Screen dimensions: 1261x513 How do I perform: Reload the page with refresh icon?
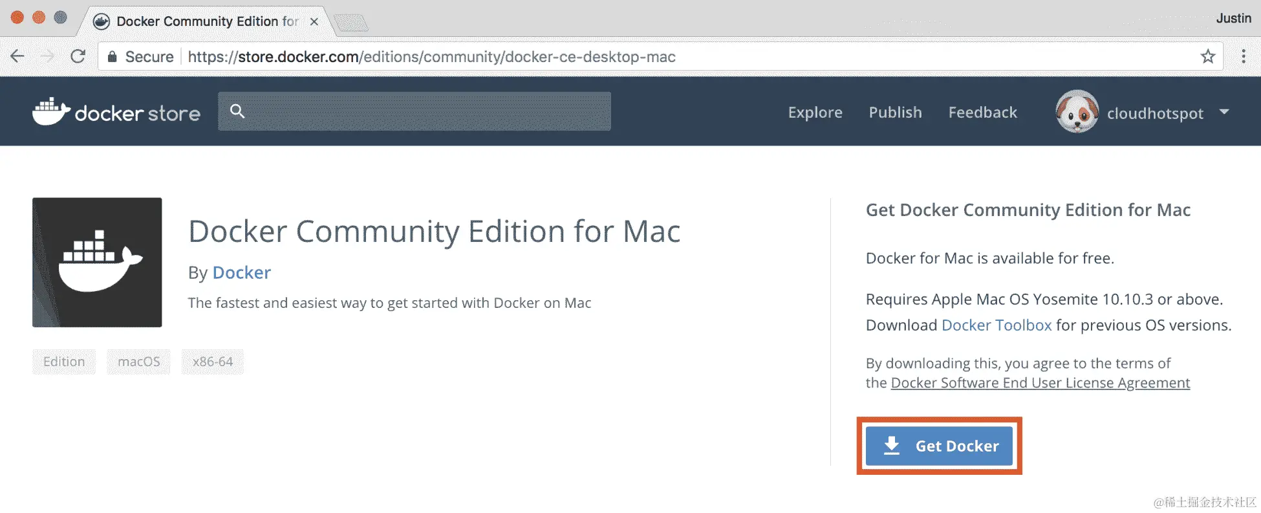(78, 56)
